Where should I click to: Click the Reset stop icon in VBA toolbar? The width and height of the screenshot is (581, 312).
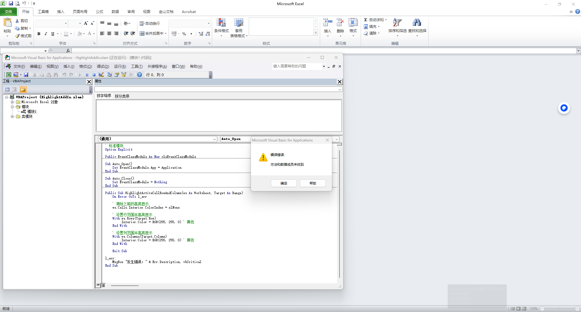[x=94, y=75]
